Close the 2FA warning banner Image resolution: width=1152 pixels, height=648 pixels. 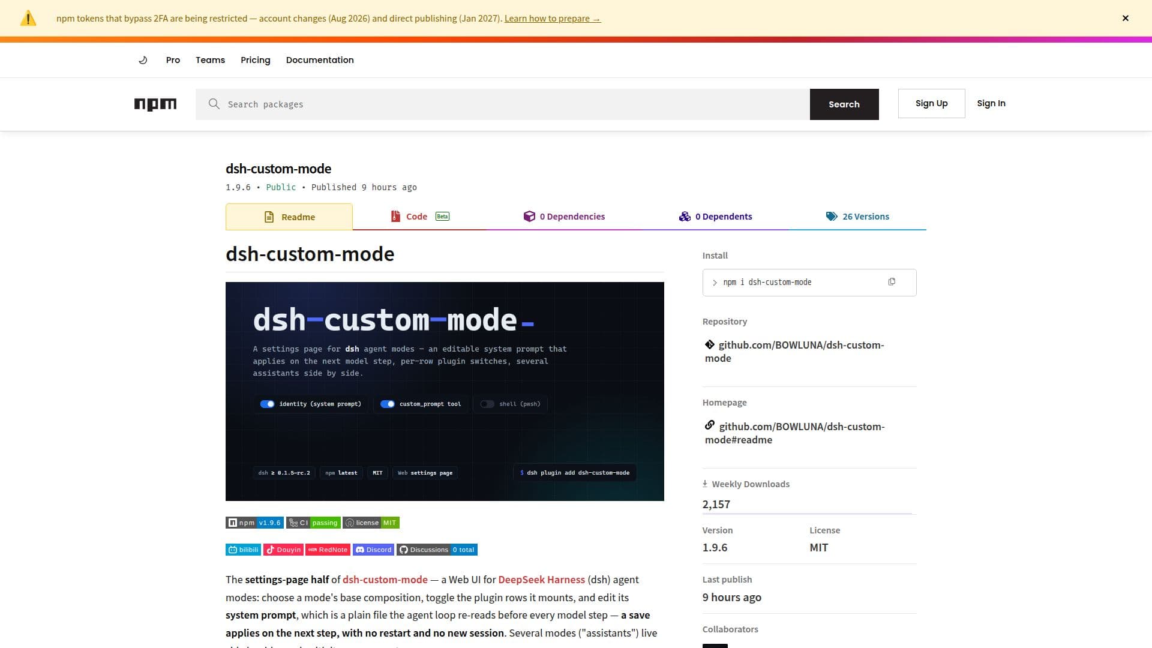[1125, 18]
